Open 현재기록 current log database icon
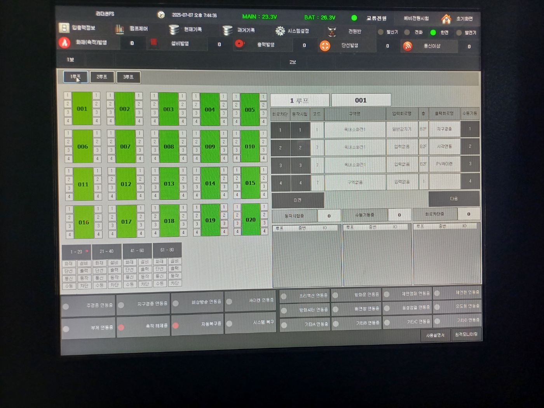Viewport: 544px width, 408px height. tap(174, 30)
